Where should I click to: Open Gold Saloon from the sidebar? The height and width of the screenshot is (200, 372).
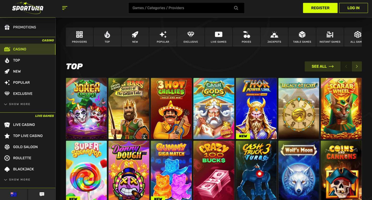tap(28, 147)
